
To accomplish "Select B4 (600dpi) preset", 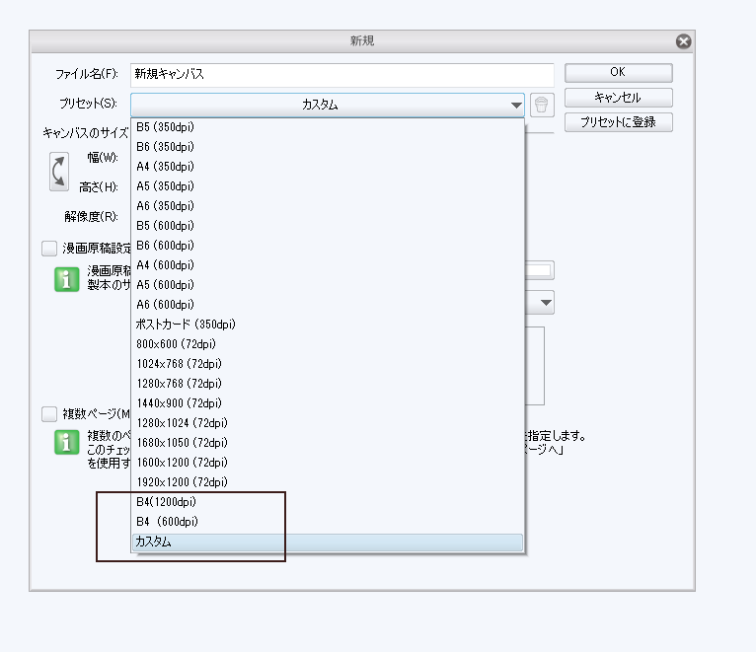I will point(328,523).
